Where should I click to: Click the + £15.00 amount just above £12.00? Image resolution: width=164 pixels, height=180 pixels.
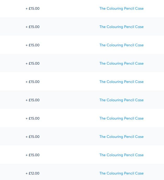tap(33, 155)
